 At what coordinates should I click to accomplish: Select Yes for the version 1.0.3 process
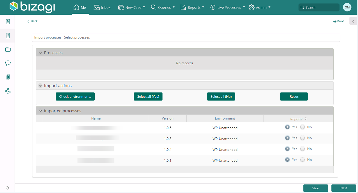click(287, 138)
